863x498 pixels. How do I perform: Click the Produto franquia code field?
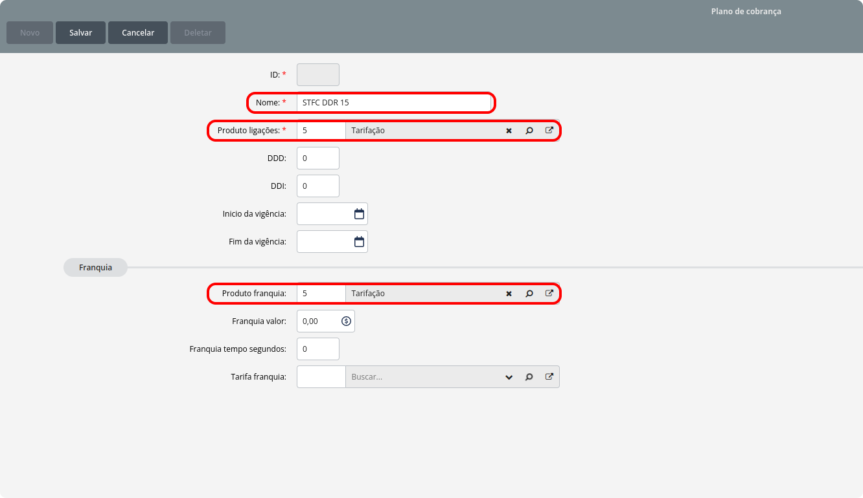pos(321,294)
